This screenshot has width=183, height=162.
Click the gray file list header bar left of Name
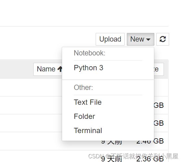[x=17, y=69]
